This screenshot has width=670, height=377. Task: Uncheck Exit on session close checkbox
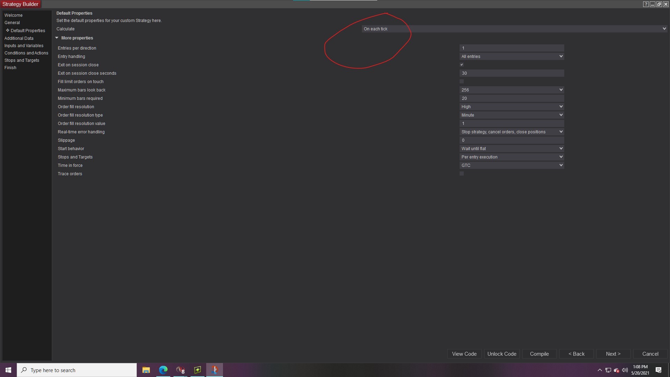pyautogui.click(x=462, y=65)
